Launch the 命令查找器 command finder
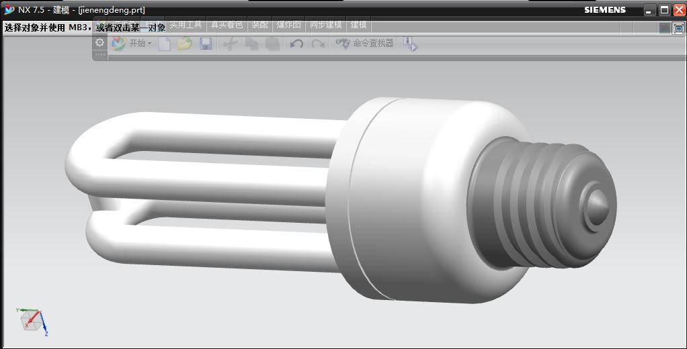Viewport: 687px width, 349px height. point(364,44)
